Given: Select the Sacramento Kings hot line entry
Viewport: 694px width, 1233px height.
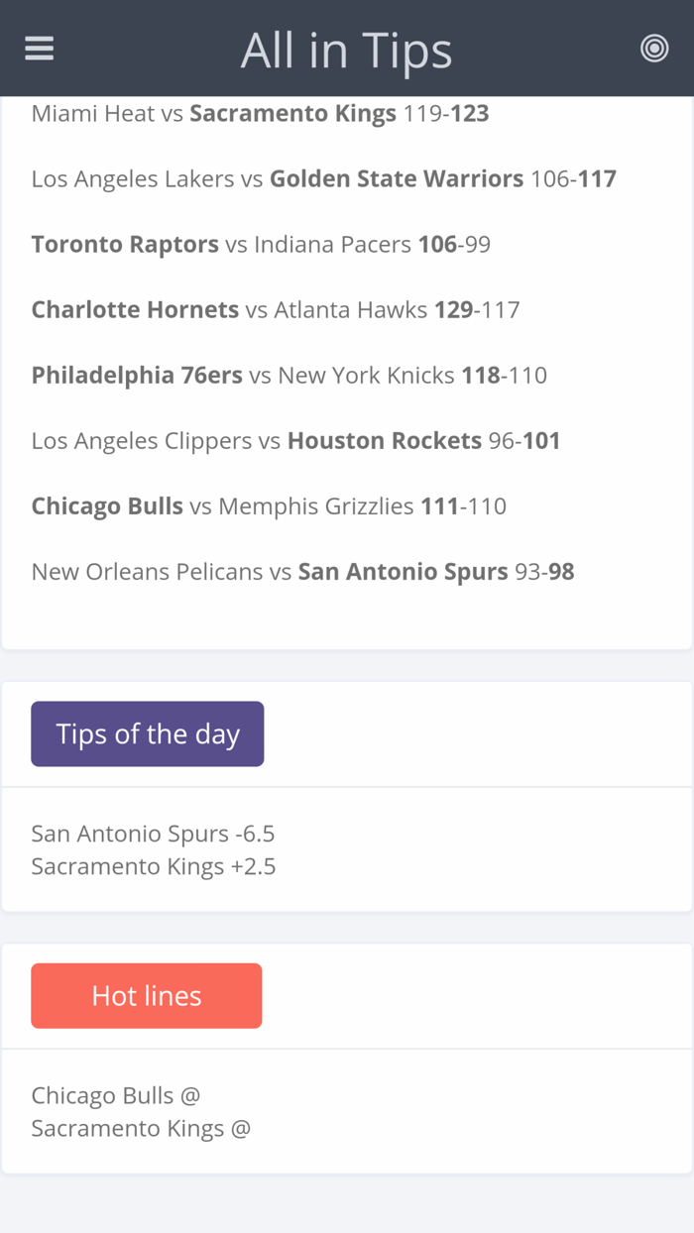Looking at the screenshot, I should tap(141, 1128).
